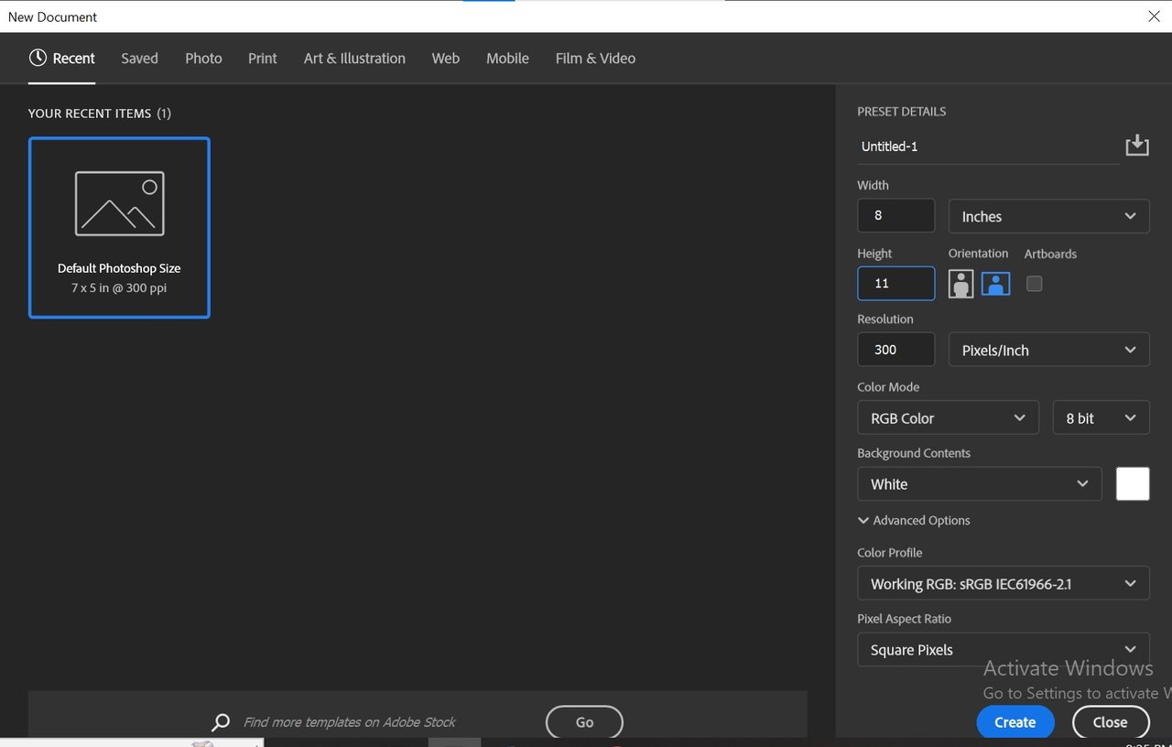Collapse the Advanced Options section
1172x747 pixels.
[914, 520]
